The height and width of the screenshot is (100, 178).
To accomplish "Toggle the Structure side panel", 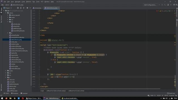I will (x=1, y=19).
